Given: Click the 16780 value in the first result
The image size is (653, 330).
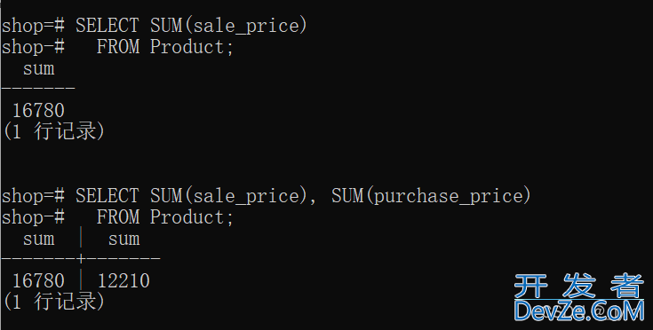Looking at the screenshot, I should click(39, 111).
